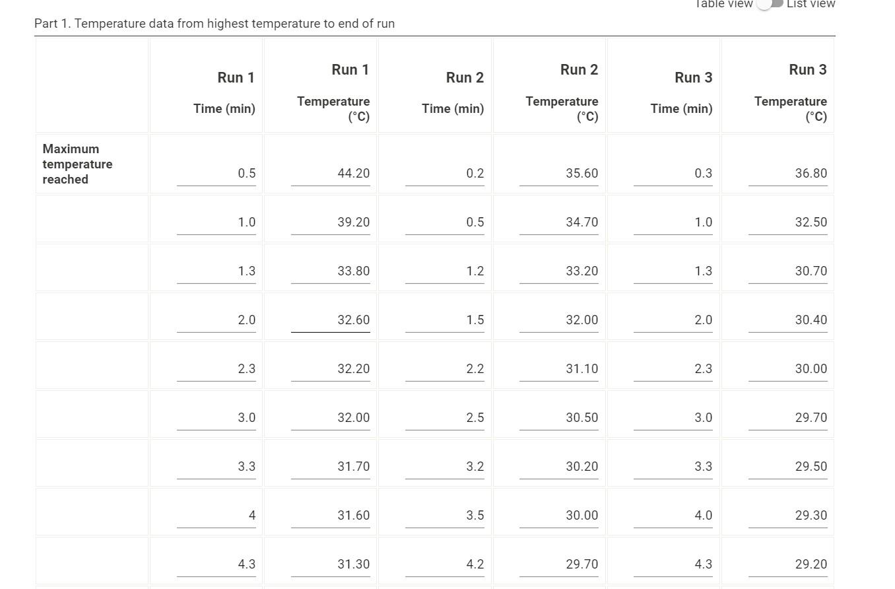Select the Run 2 time field showing 0.2
The height and width of the screenshot is (589, 895).
coord(445,173)
